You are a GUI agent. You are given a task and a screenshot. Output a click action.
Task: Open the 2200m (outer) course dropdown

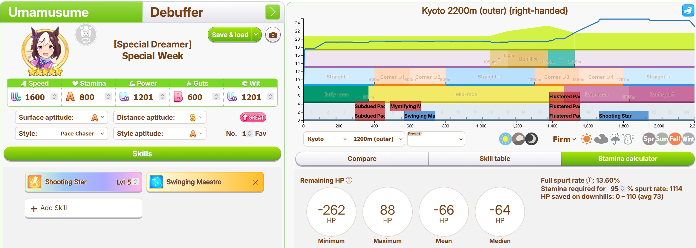pyautogui.click(x=377, y=139)
